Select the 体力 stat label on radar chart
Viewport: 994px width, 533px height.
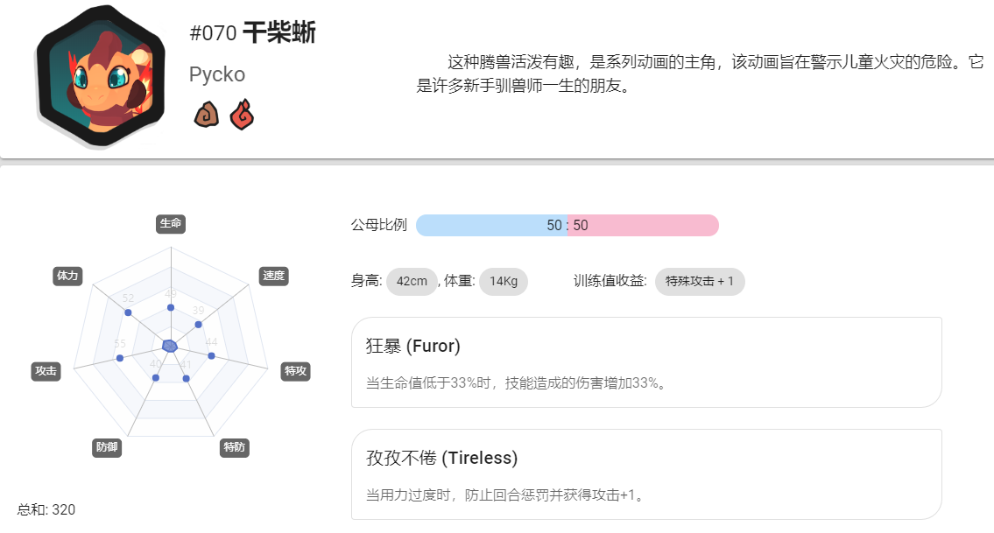pos(67,276)
